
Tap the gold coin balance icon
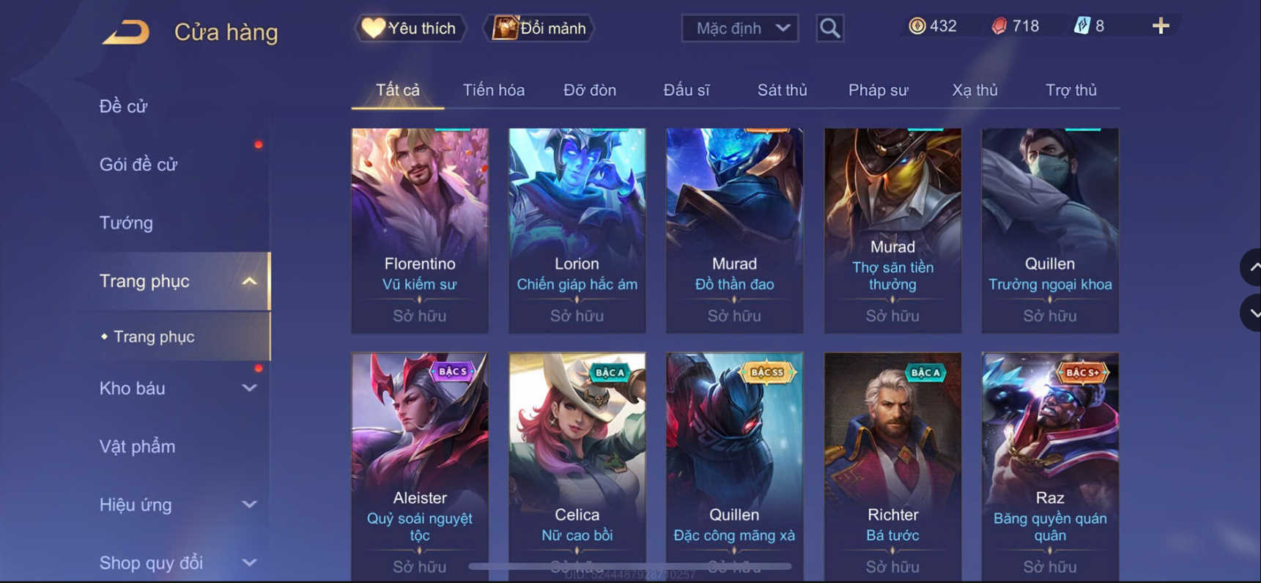[917, 26]
